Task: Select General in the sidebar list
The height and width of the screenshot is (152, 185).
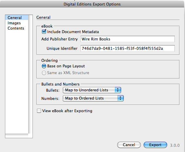Action: point(15,18)
